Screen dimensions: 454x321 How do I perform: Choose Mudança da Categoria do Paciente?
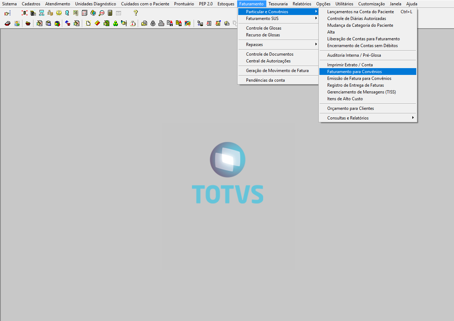pos(368,25)
